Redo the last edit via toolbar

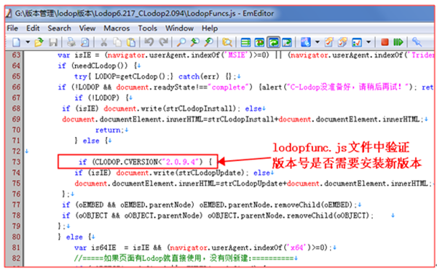[163, 42]
